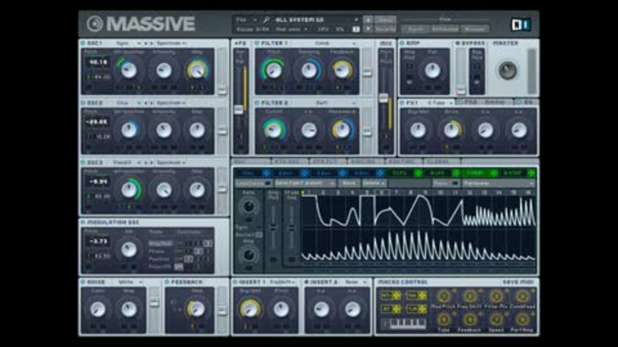This screenshot has height=347, width=618.
Task: Click the Browser view button
Action: (x=474, y=29)
